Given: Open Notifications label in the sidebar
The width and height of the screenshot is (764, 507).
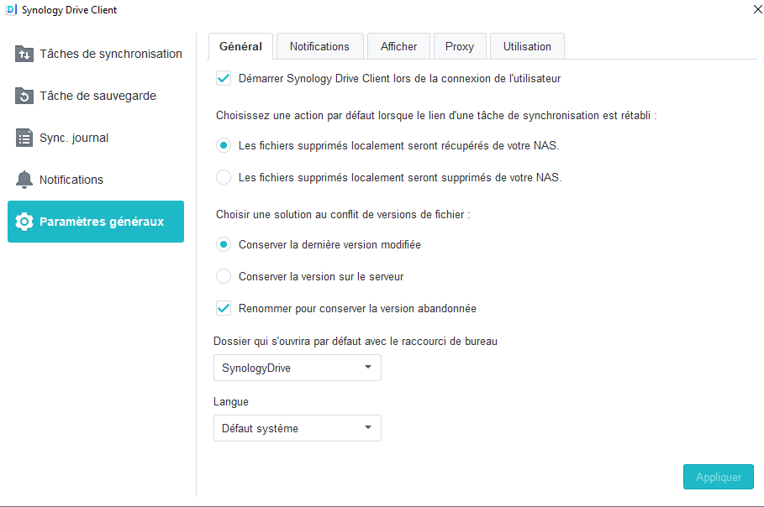Looking at the screenshot, I should tap(71, 180).
